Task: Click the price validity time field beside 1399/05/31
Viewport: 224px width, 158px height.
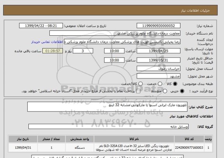Action: (114, 60)
